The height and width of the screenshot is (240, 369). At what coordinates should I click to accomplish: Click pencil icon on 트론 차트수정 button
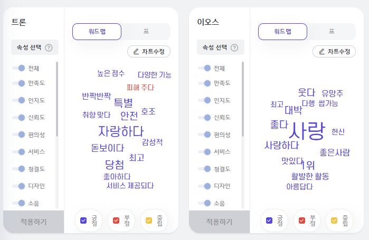pos(136,52)
